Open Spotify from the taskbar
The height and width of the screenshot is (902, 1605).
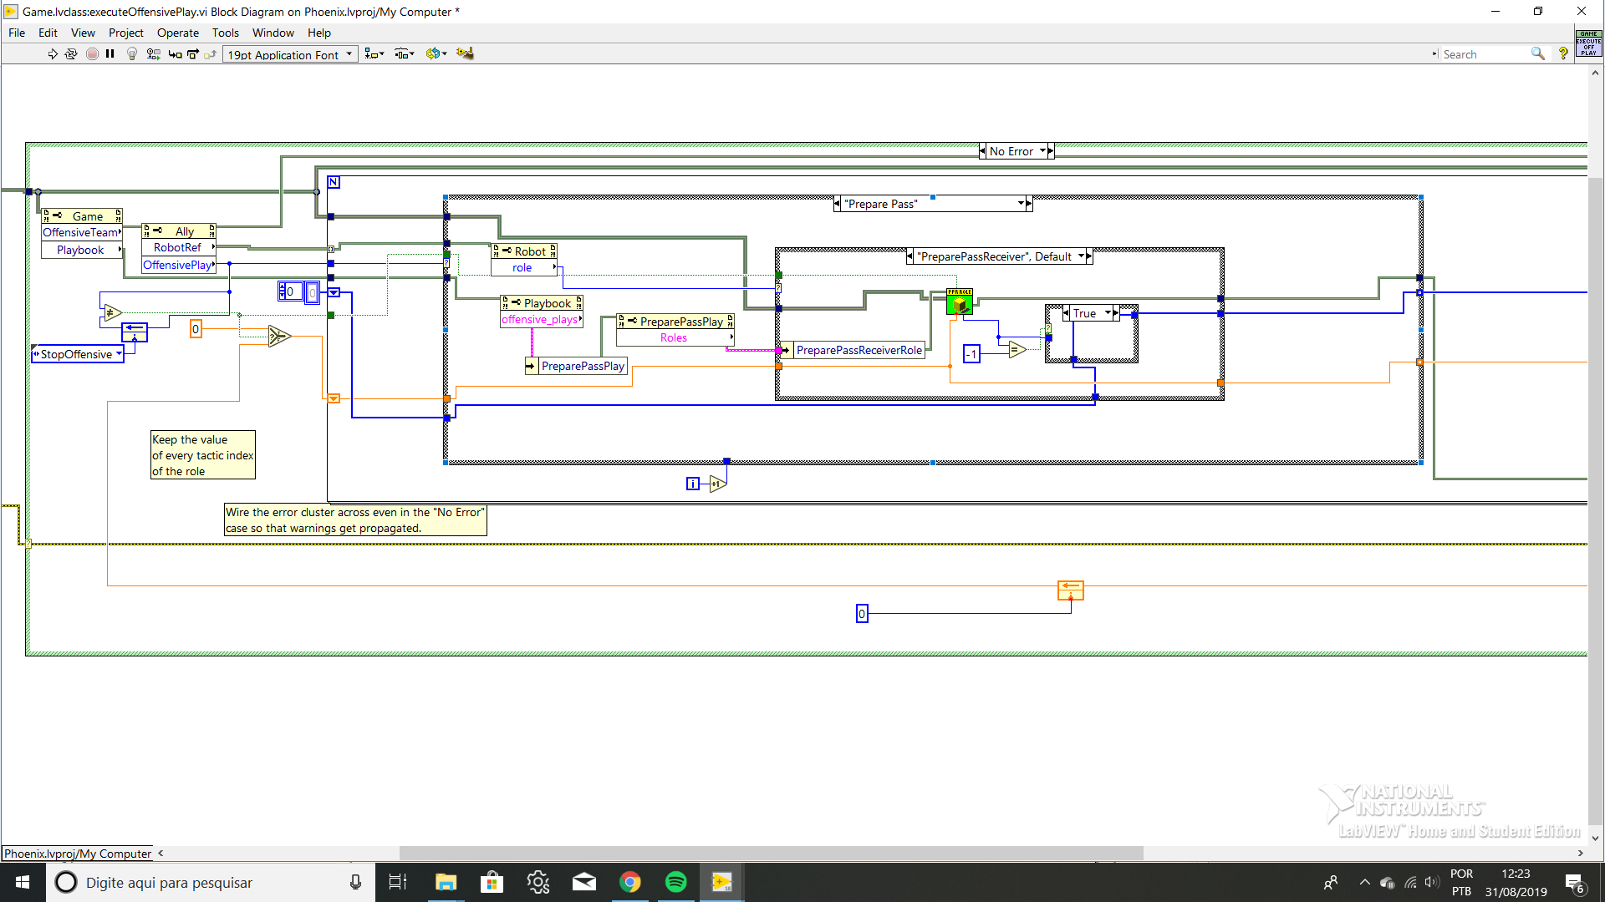click(x=675, y=882)
